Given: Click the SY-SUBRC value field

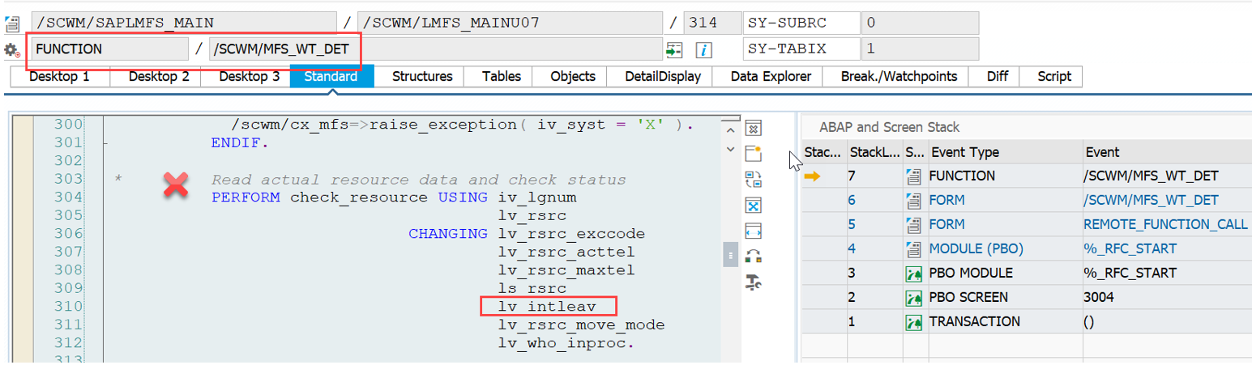Looking at the screenshot, I should click(x=920, y=23).
